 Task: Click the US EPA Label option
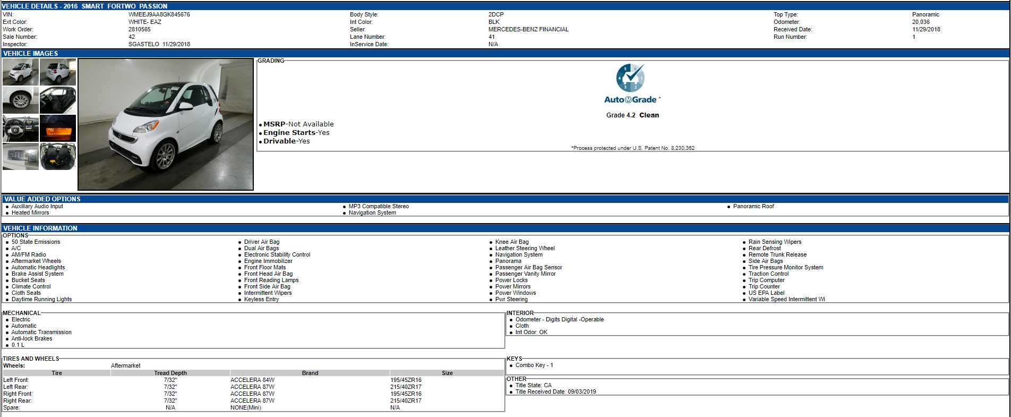tap(766, 293)
